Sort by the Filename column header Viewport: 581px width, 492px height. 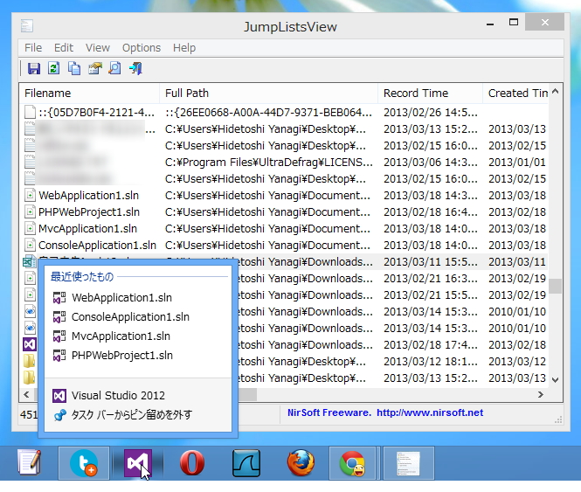pos(89,93)
